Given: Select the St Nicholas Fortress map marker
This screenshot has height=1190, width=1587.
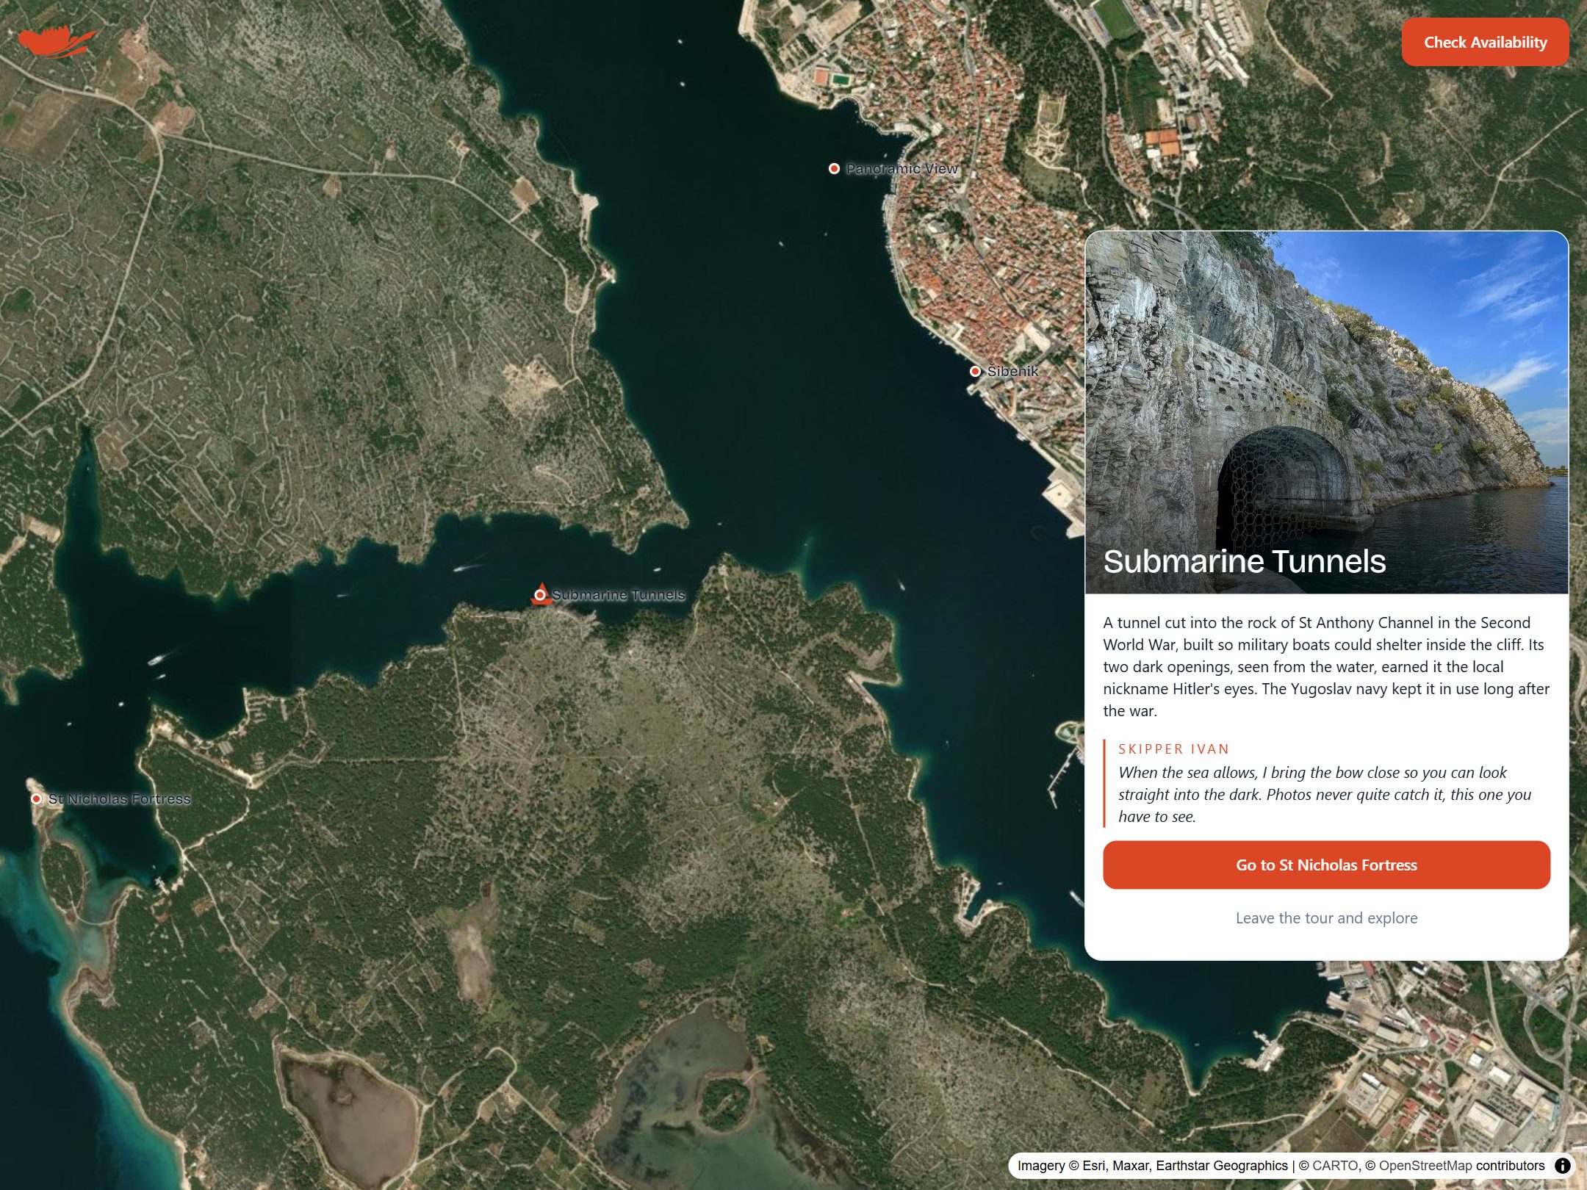Looking at the screenshot, I should tap(36, 798).
